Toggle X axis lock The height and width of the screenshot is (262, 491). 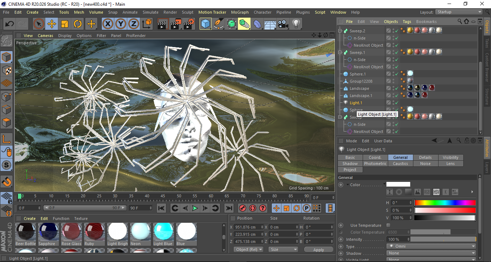(107, 24)
